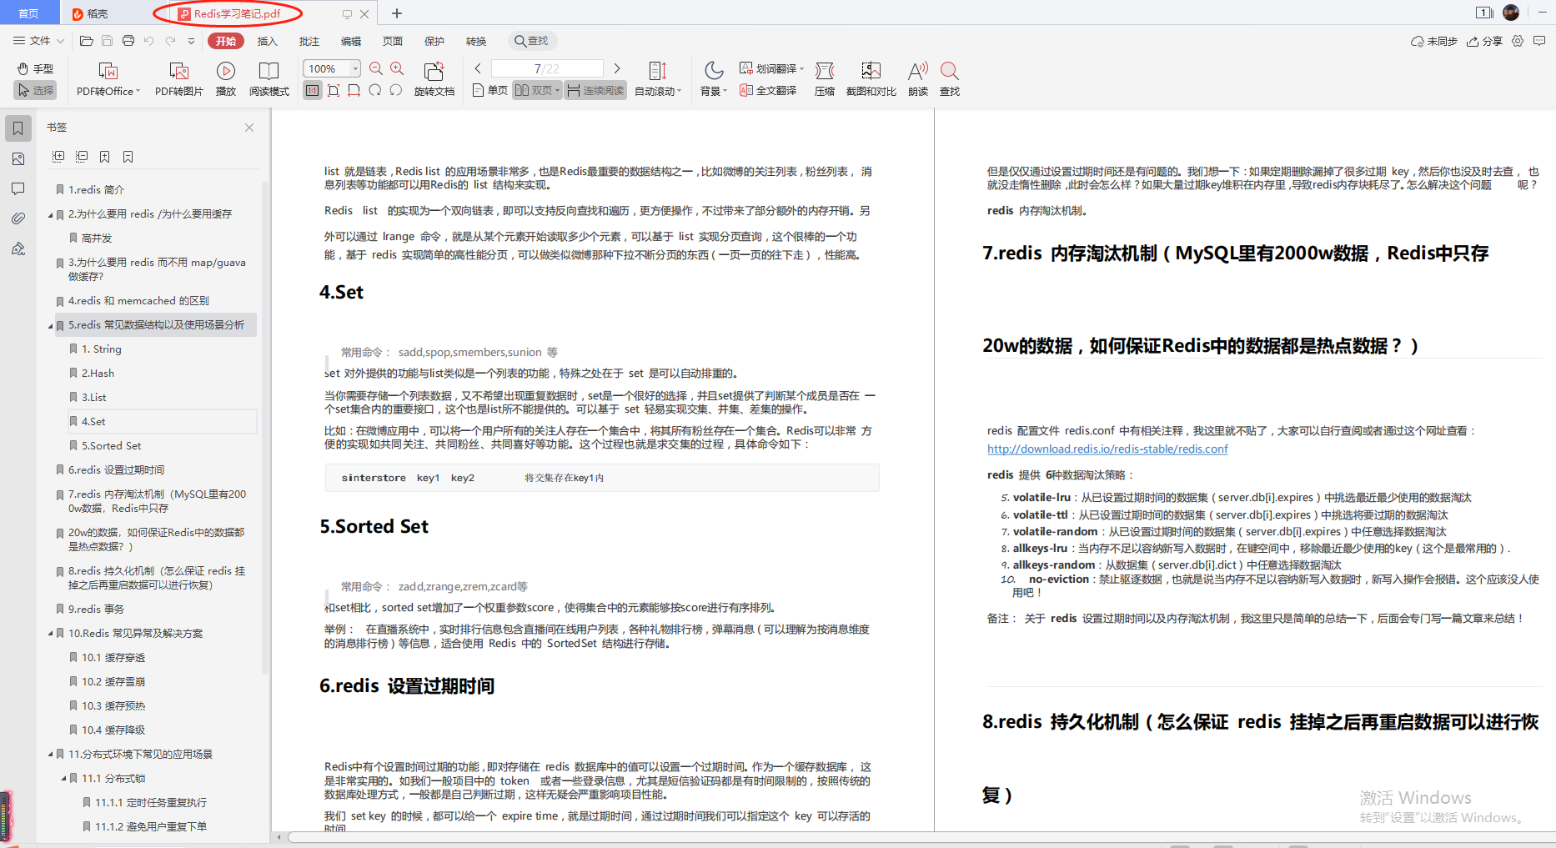Collapse bookmark 11.1 分布式锁
Image resolution: width=1556 pixels, height=848 pixels.
[63, 779]
